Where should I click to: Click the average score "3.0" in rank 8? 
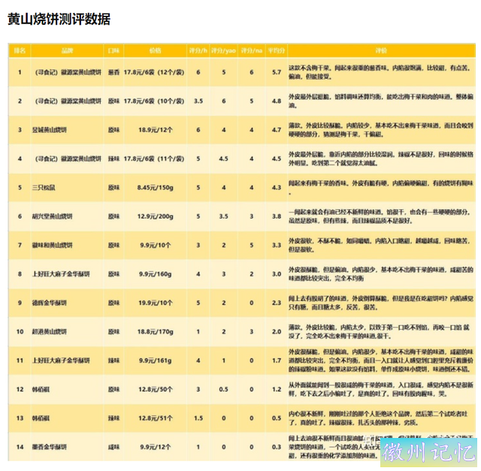pos(277,274)
